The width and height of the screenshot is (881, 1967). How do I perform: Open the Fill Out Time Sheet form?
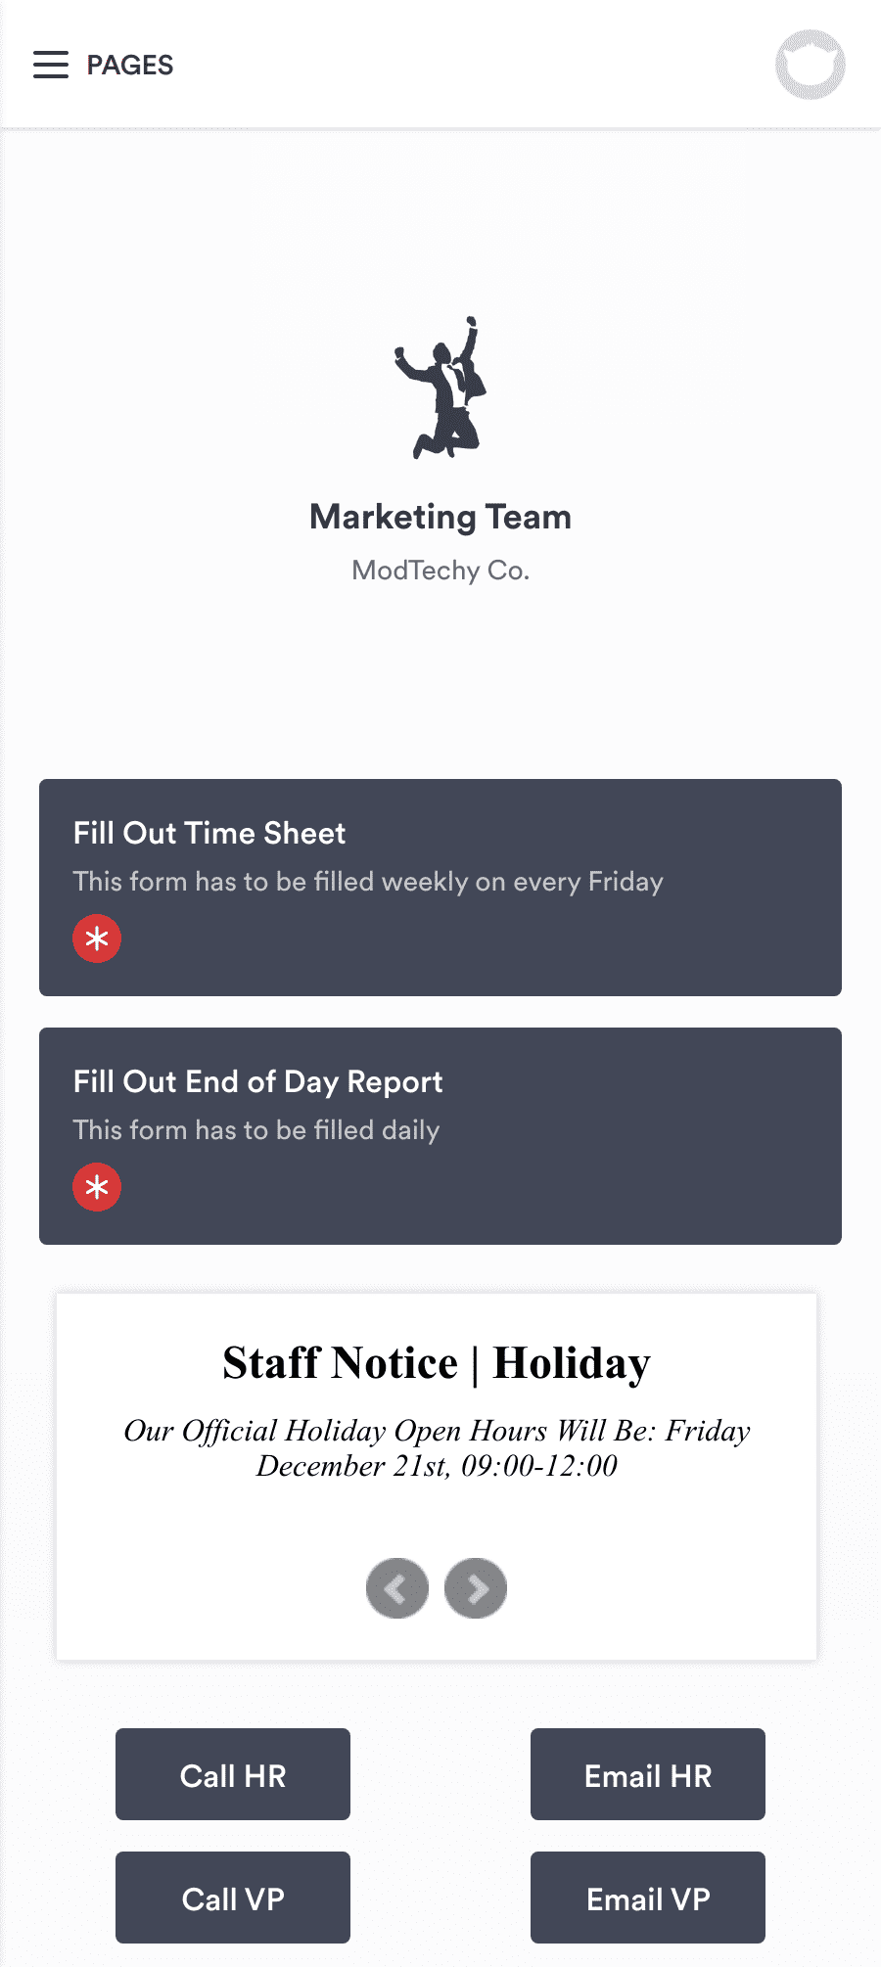pyautogui.click(x=440, y=886)
